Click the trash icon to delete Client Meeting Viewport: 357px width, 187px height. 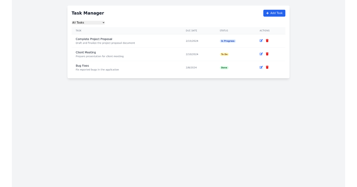267,54
